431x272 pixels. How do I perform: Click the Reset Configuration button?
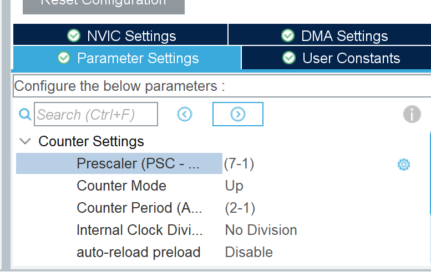pos(104,6)
